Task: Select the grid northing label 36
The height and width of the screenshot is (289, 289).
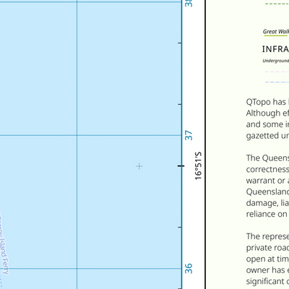Action: pos(189,269)
